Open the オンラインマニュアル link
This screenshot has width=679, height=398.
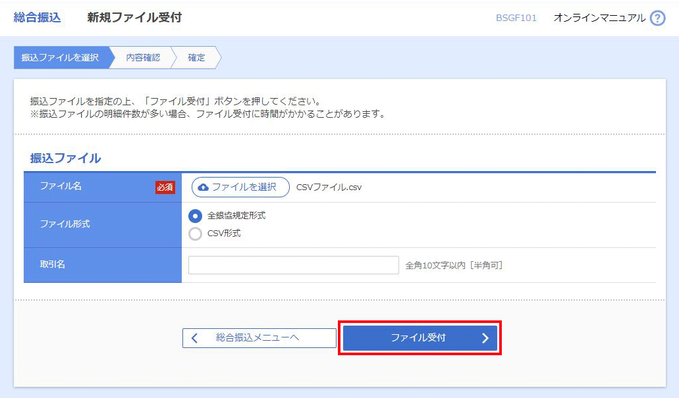click(x=599, y=18)
